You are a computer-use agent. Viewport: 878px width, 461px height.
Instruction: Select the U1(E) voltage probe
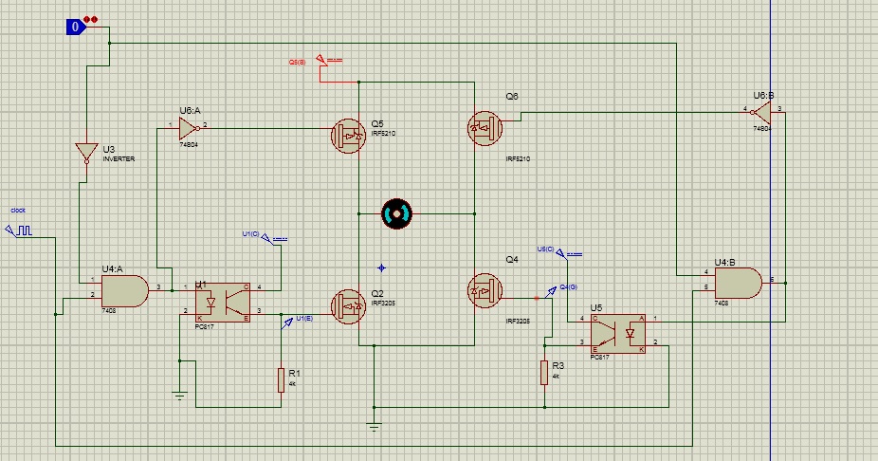point(288,323)
